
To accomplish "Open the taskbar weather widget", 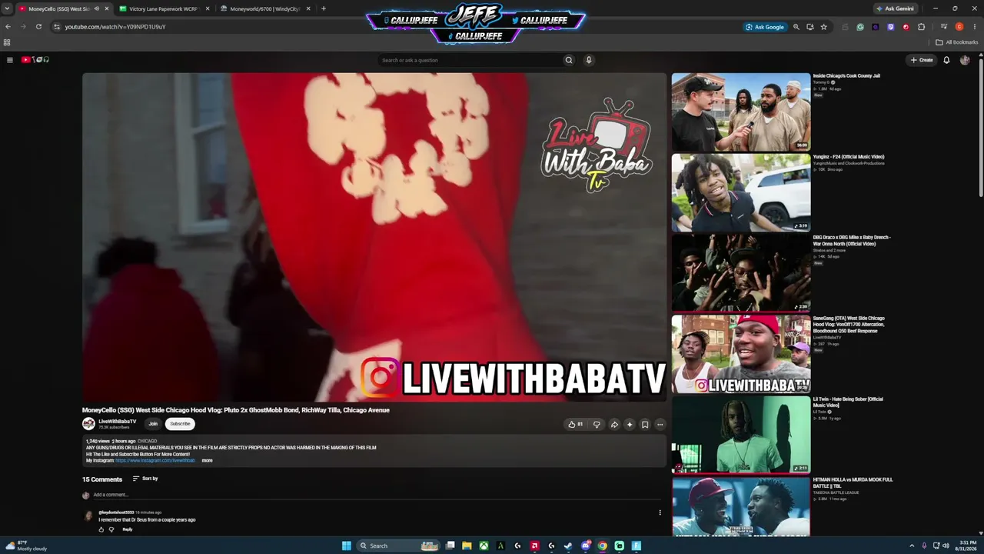I will [x=26, y=546].
